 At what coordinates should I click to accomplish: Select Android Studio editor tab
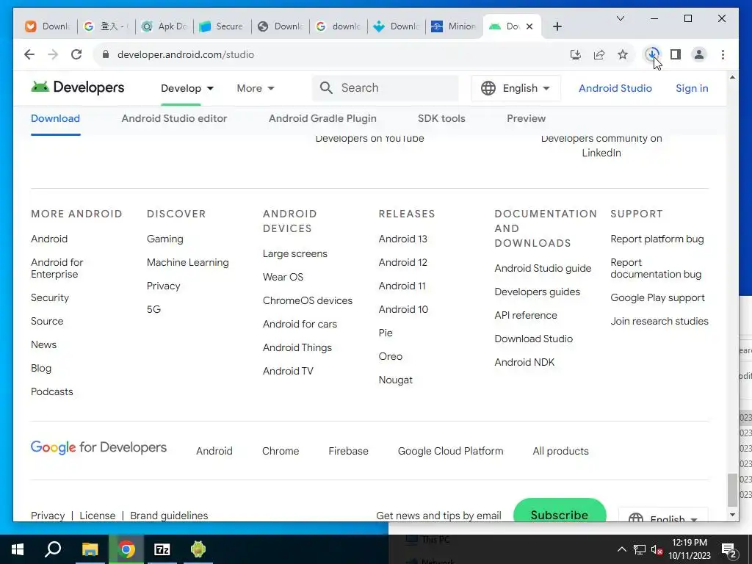click(x=174, y=118)
